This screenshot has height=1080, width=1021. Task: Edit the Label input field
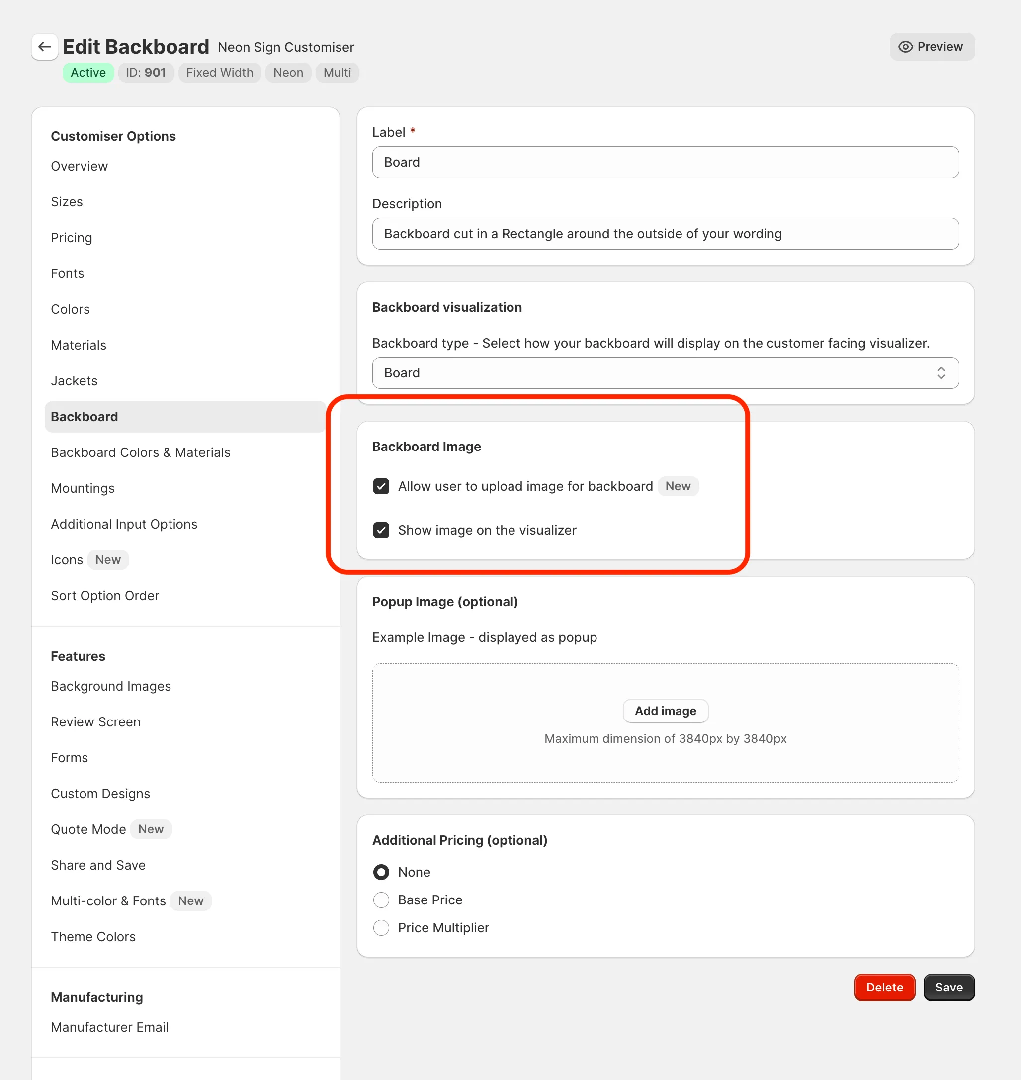(x=665, y=162)
